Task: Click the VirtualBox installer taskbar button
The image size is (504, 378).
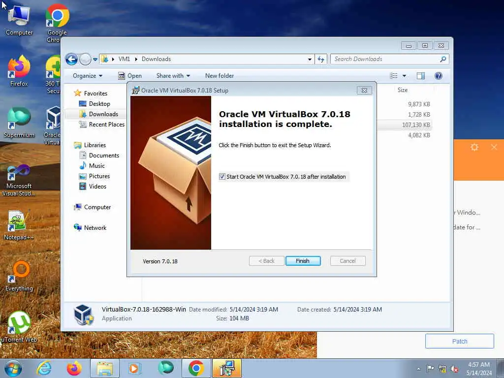Action: click(227, 368)
